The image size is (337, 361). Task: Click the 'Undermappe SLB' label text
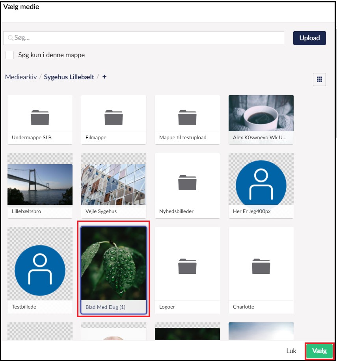click(32, 137)
